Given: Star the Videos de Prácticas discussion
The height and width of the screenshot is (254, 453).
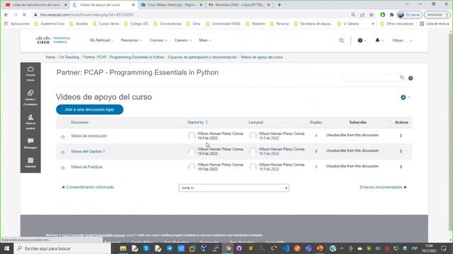Looking at the screenshot, I should coord(63,168).
